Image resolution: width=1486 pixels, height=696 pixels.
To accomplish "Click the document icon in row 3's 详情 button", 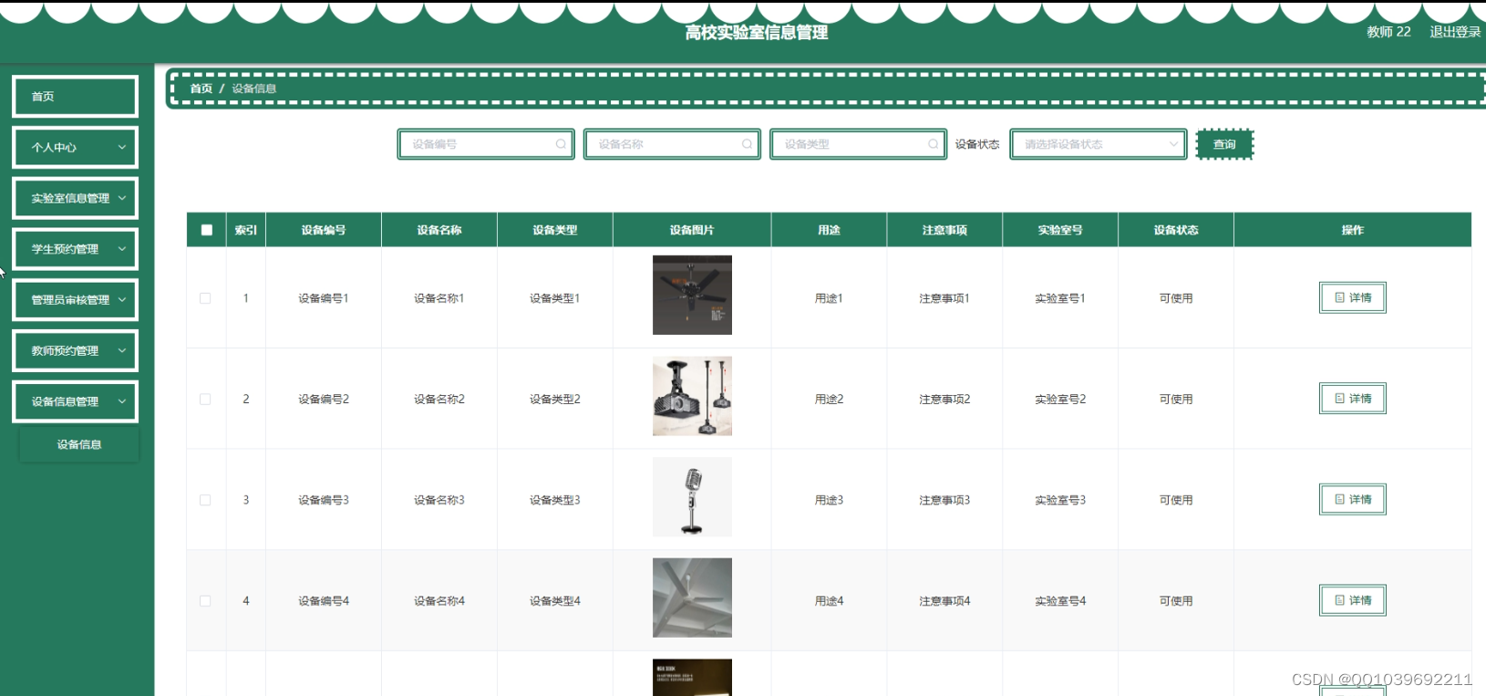I will [x=1339, y=499].
